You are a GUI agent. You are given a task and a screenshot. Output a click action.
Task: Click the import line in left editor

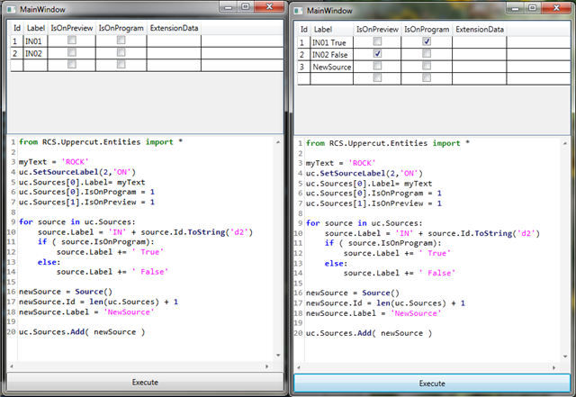click(x=101, y=142)
